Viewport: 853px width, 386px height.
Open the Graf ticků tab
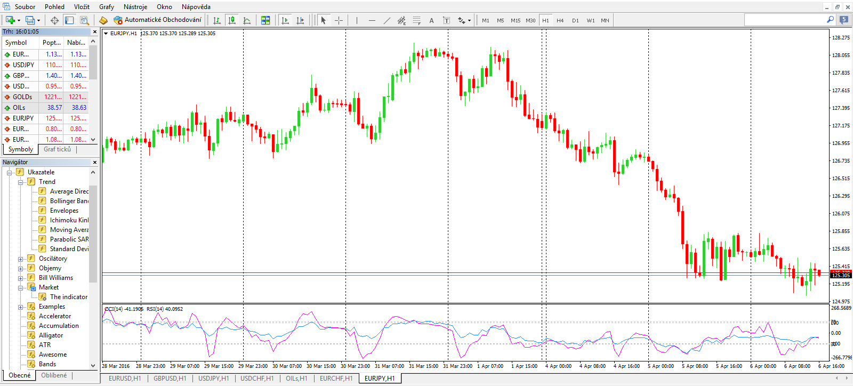(x=57, y=149)
